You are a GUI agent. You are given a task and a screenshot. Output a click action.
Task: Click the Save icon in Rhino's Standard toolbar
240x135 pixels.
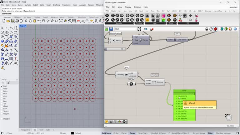[x=12, y=21]
